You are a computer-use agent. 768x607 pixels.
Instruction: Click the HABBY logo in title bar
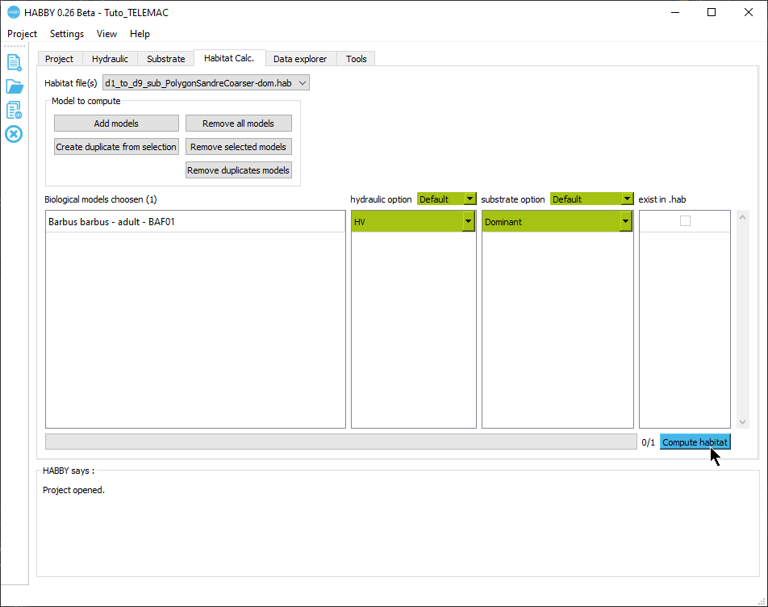13,12
